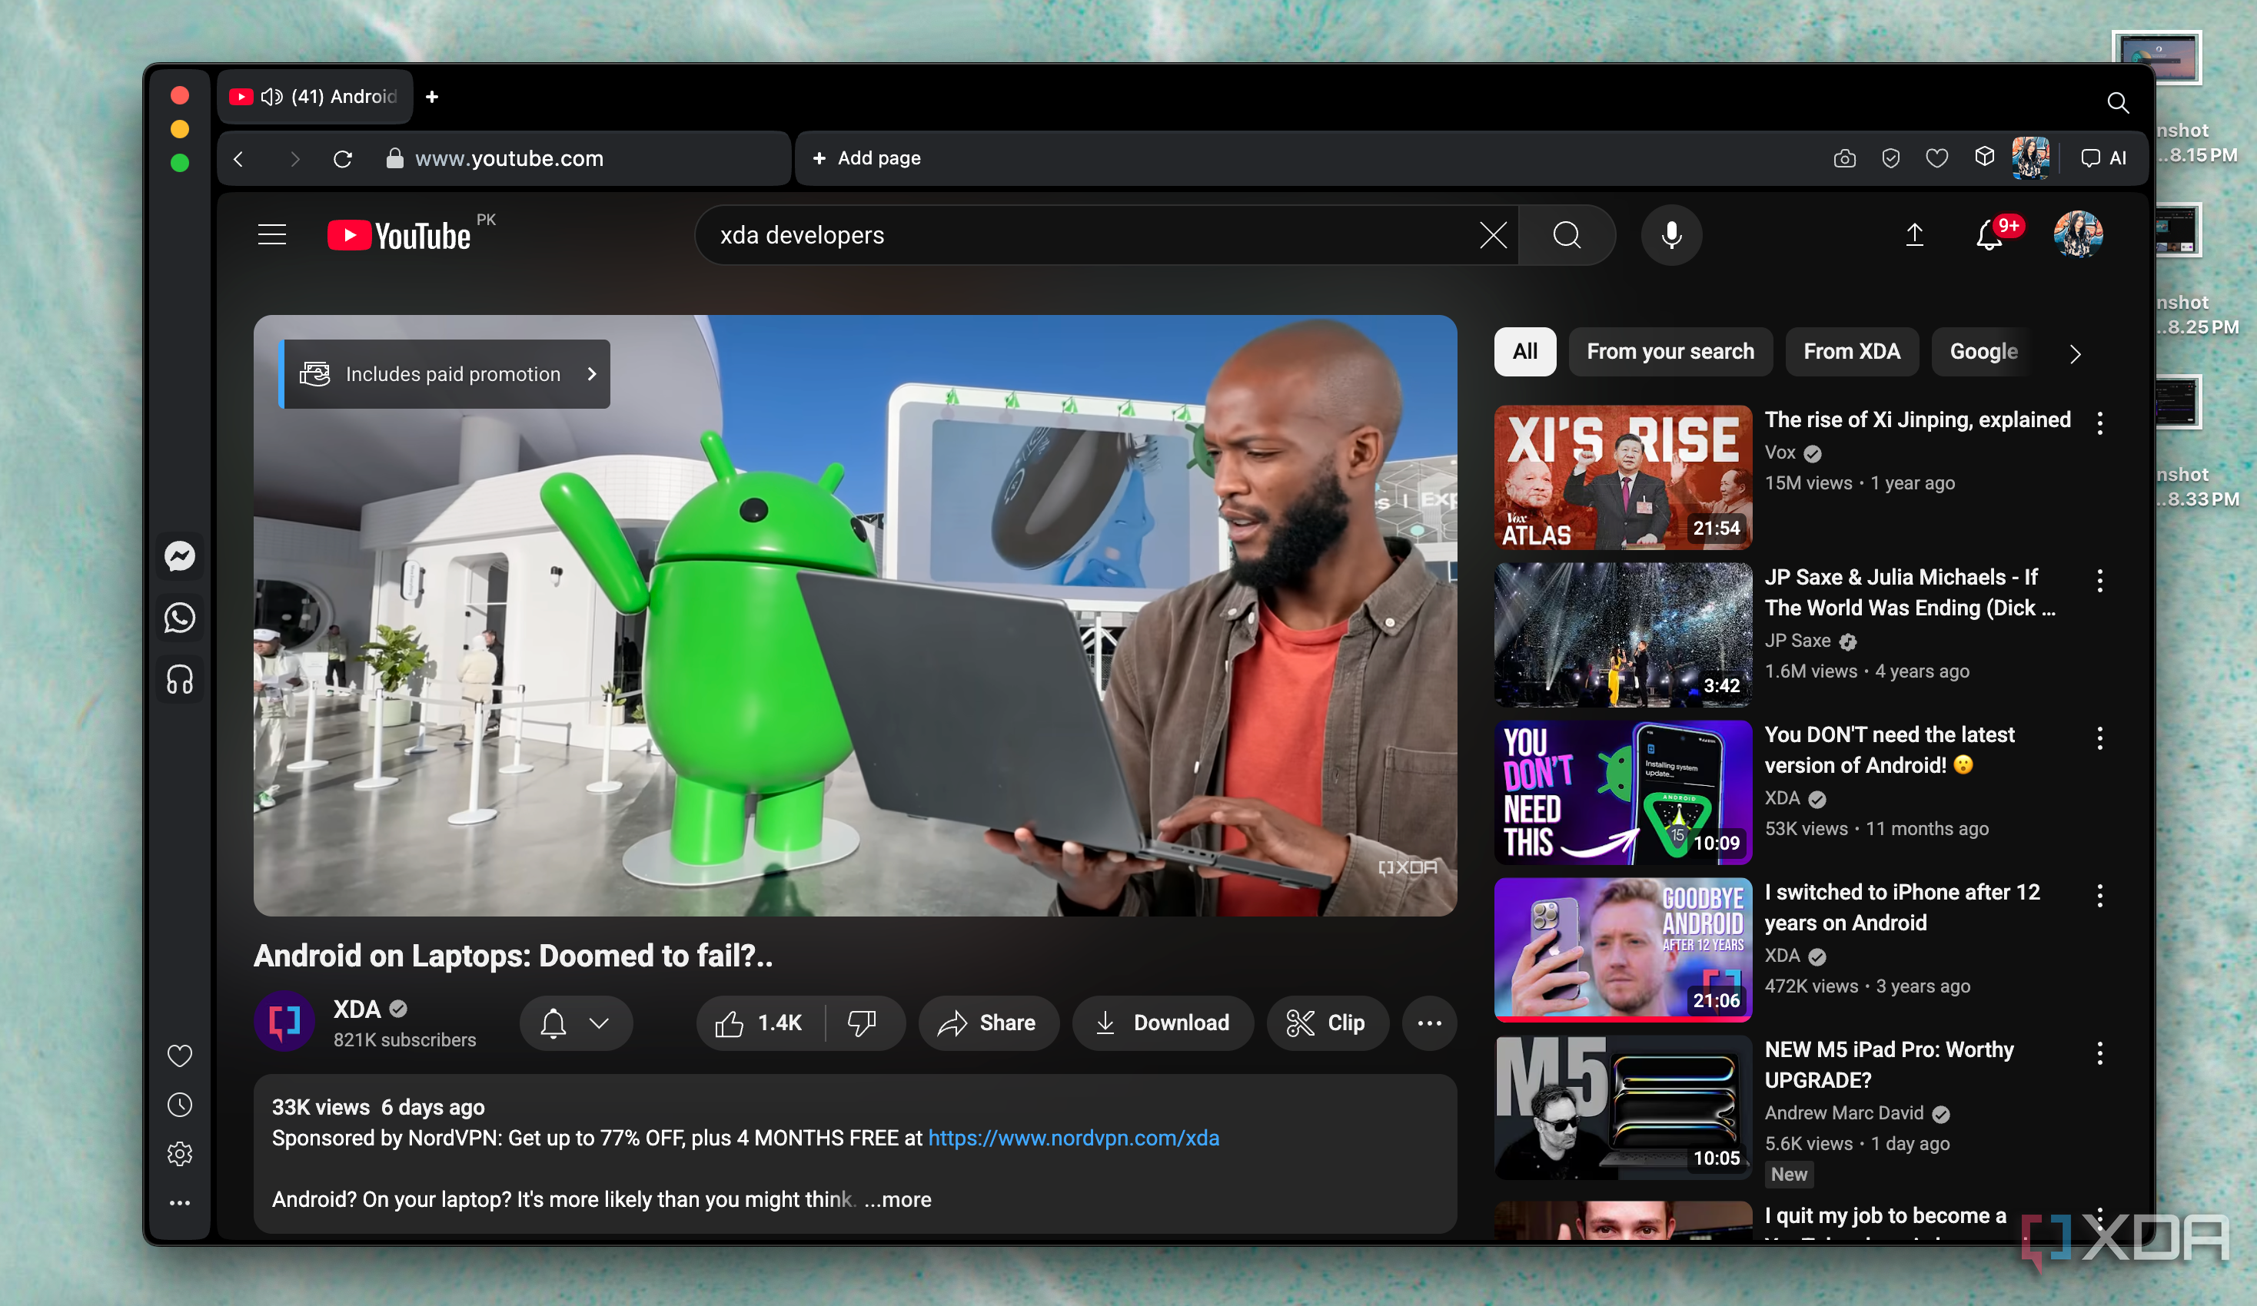2257x1306 pixels.
Task: Go back to the previous page
Action: coord(238,158)
